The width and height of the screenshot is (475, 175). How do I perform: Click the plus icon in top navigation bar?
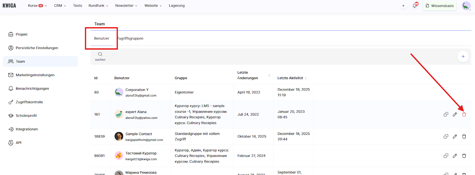pyautogui.click(x=403, y=6)
